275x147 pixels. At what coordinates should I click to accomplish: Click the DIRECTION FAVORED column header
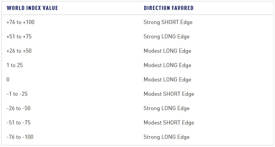(x=169, y=8)
